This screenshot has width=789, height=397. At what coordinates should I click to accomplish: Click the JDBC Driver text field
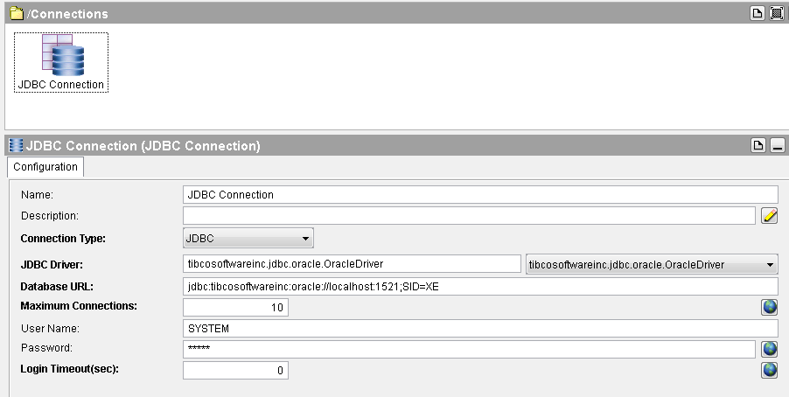[x=352, y=264]
